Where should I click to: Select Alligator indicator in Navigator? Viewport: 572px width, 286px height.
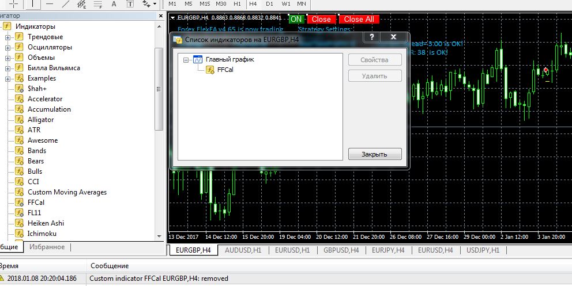(x=40, y=120)
